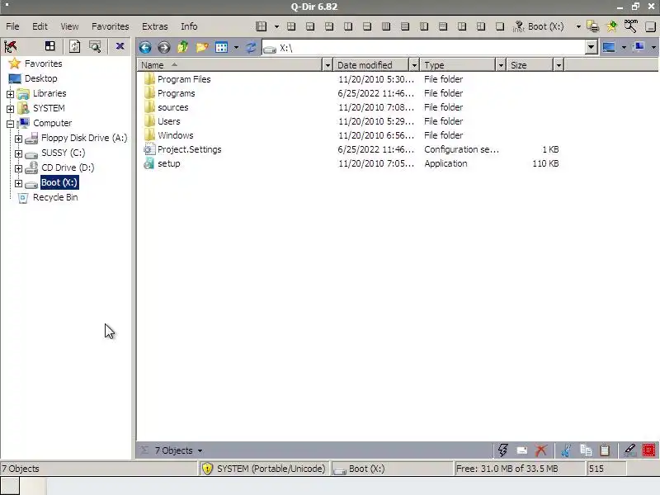Open the Boot (X:) drive selector dropdown

(578, 26)
